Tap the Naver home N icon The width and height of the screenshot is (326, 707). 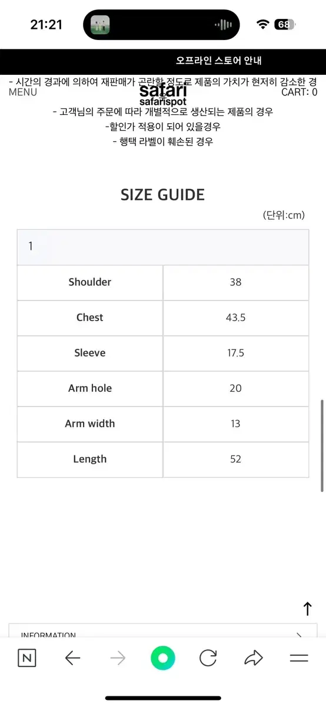(26, 658)
